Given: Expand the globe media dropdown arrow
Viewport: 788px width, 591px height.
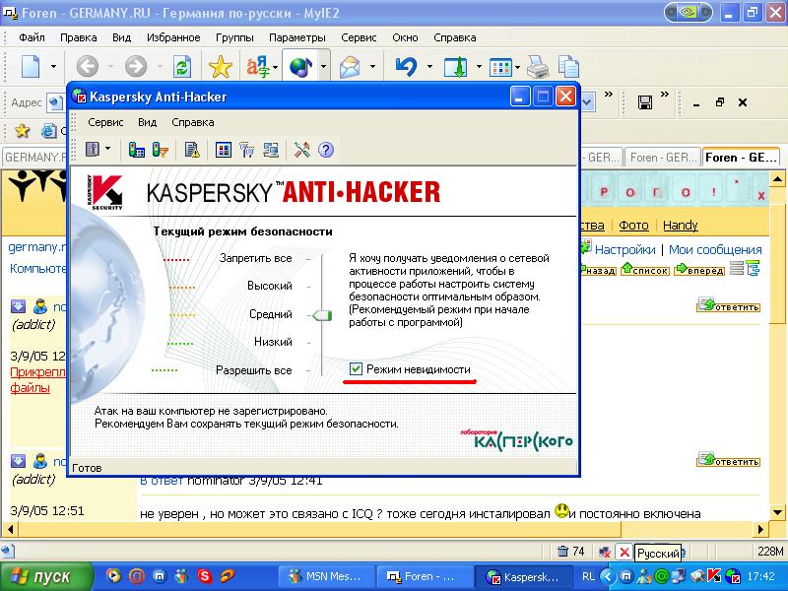Looking at the screenshot, I should click(323, 66).
